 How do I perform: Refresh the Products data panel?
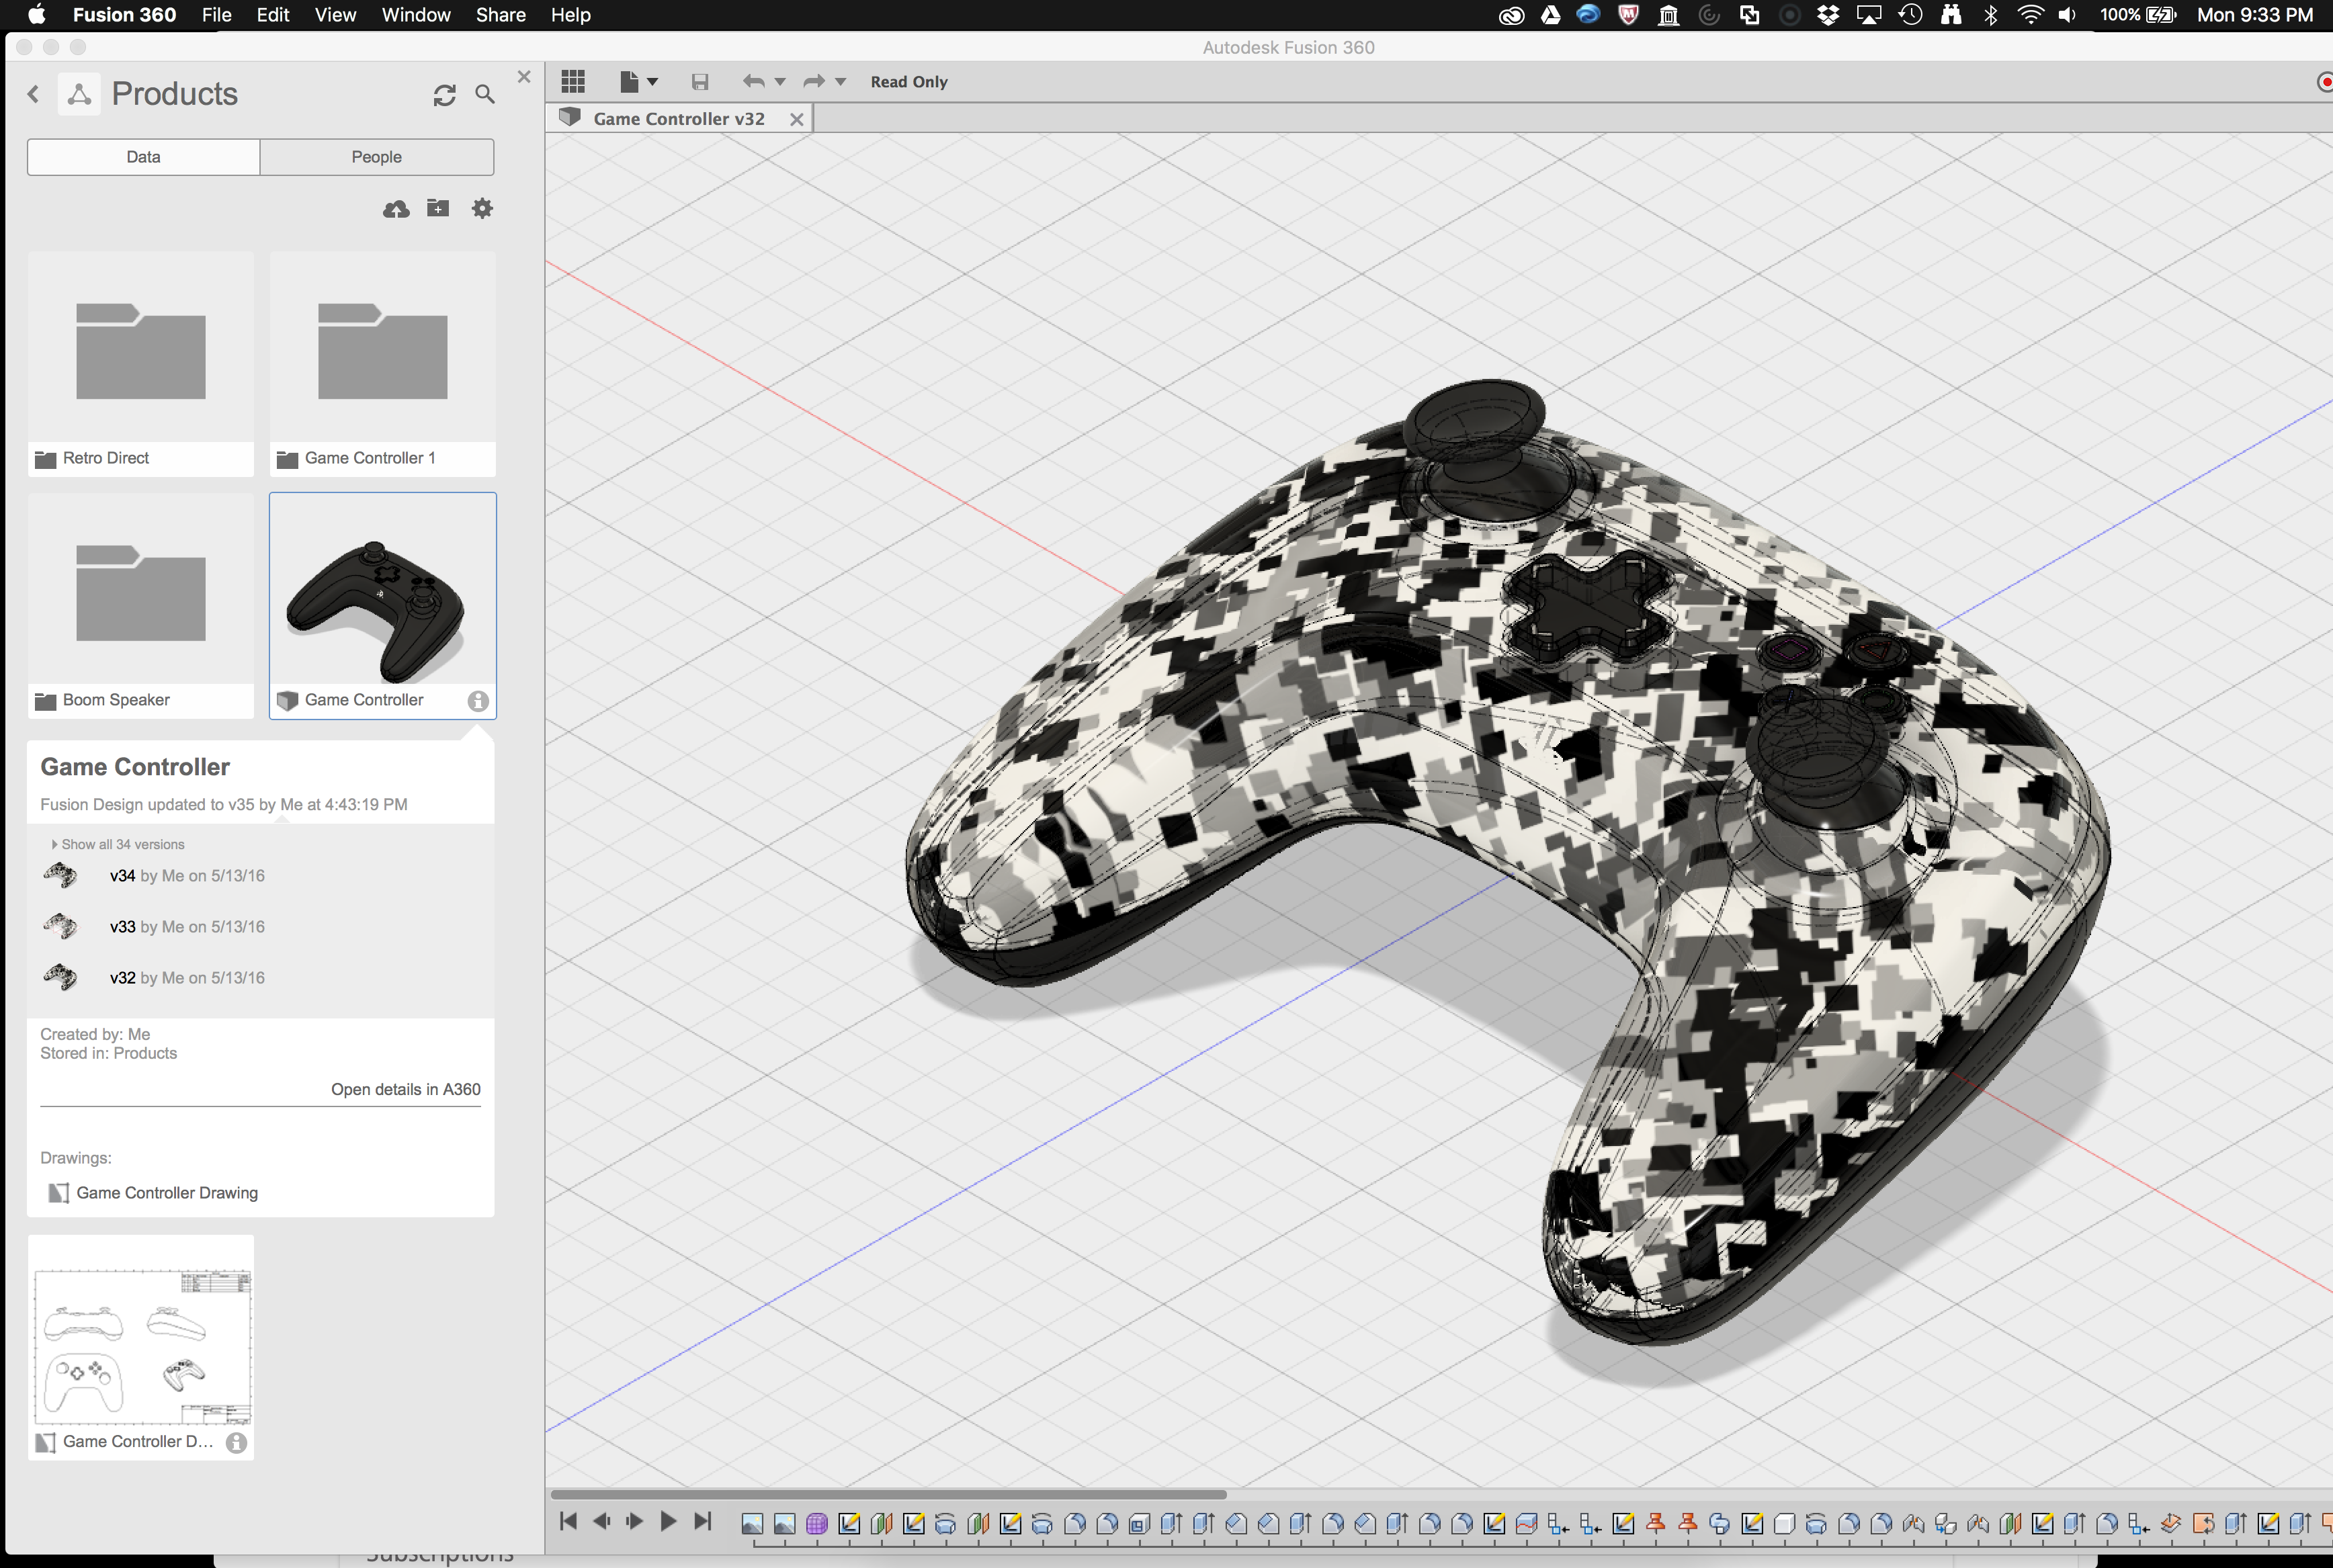tap(445, 95)
